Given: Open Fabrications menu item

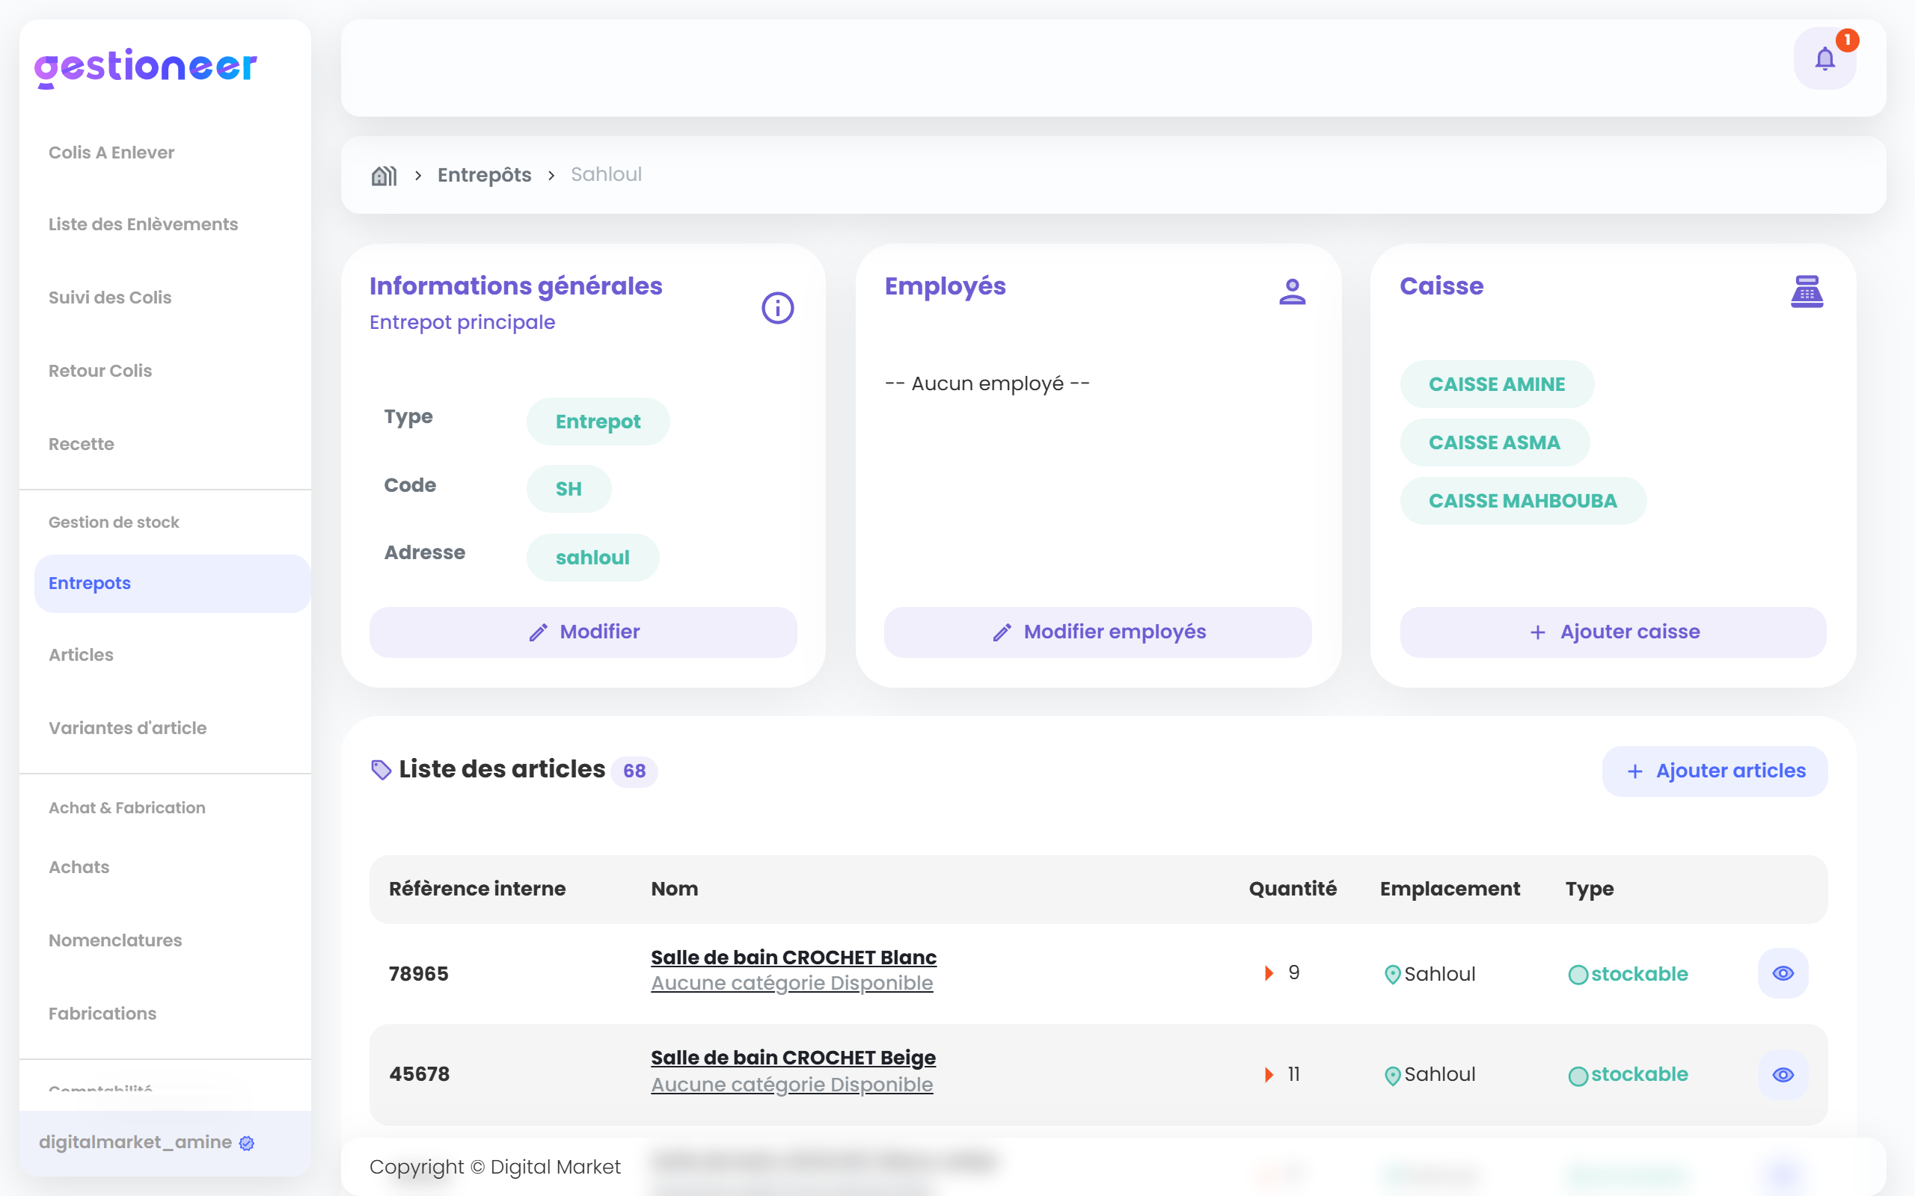Looking at the screenshot, I should [x=103, y=1014].
